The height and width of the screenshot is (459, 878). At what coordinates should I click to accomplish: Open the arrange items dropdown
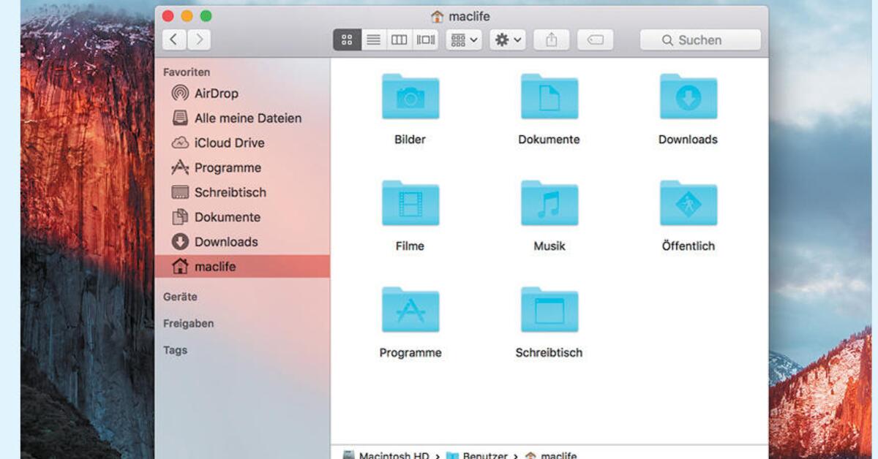point(463,39)
